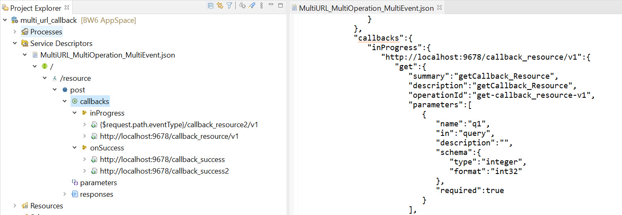The height and width of the screenshot is (215, 622).
Task: Click the onSuccess callback icon
Action: tap(84, 148)
